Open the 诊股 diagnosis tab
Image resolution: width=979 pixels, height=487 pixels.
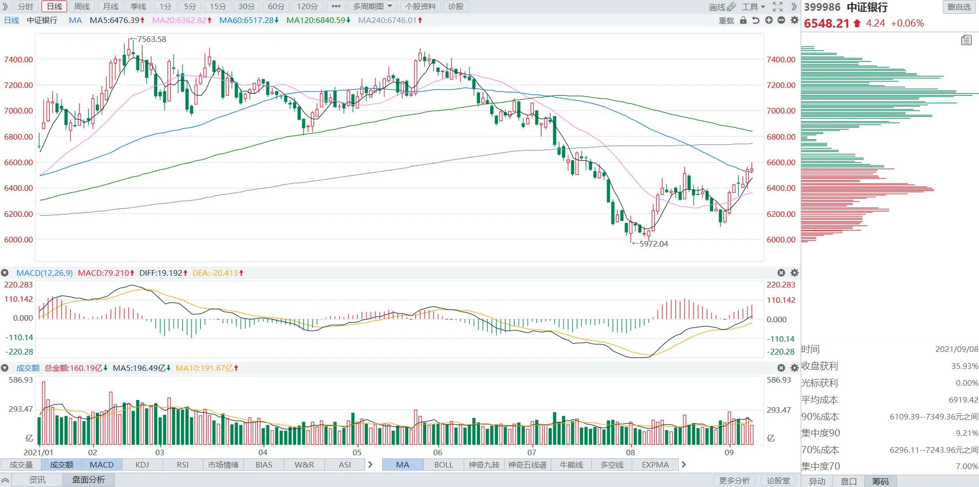click(x=456, y=7)
